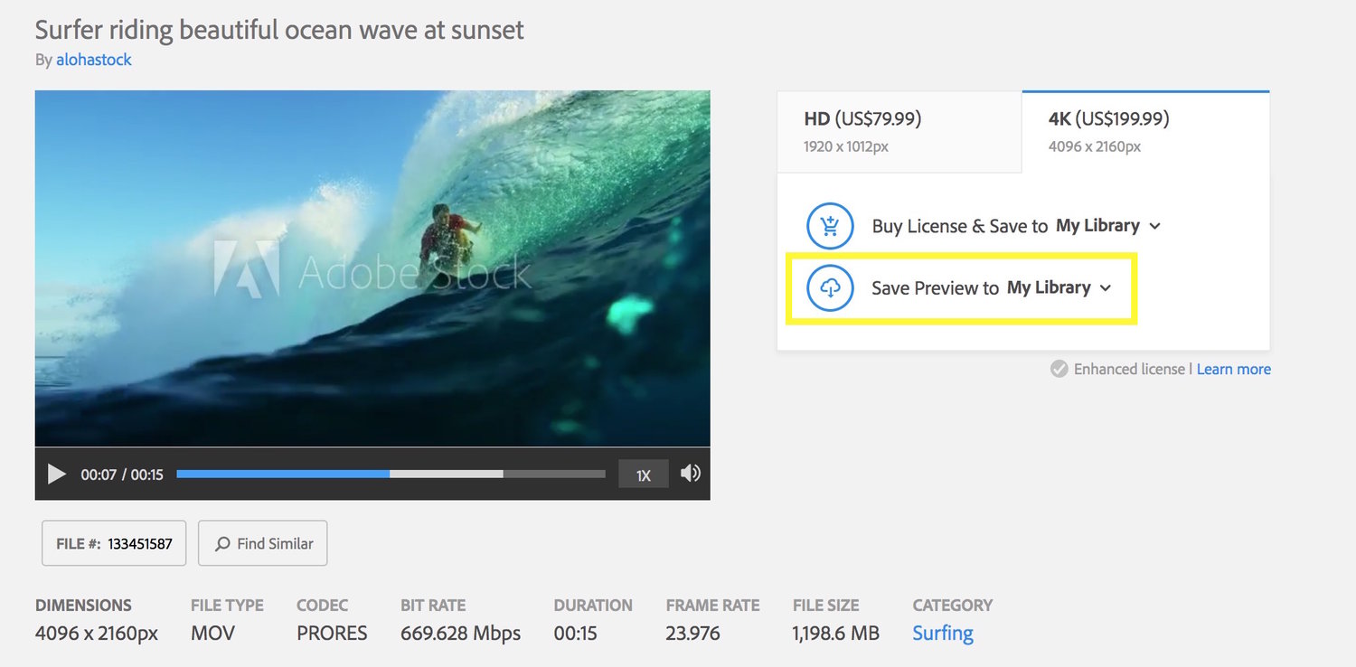Click the surfer video thumbnail
1356x667 pixels.
click(372, 268)
